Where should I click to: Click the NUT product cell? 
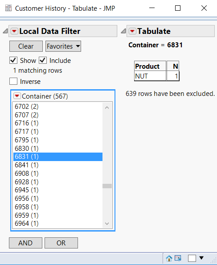(150, 76)
